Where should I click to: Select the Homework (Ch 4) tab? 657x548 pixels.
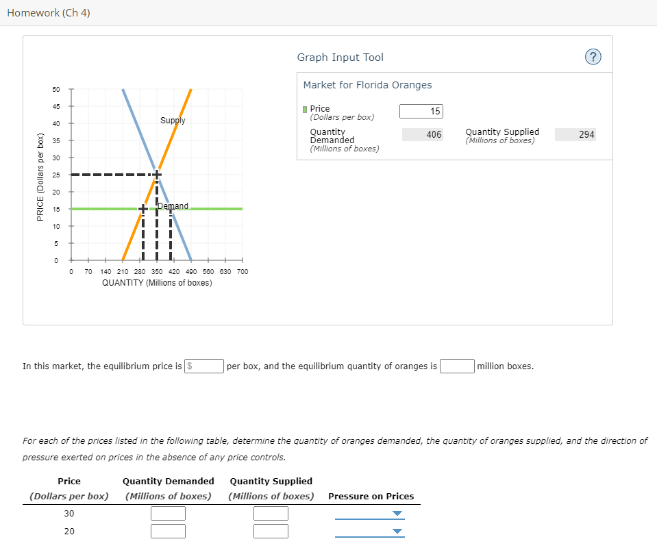(48, 12)
